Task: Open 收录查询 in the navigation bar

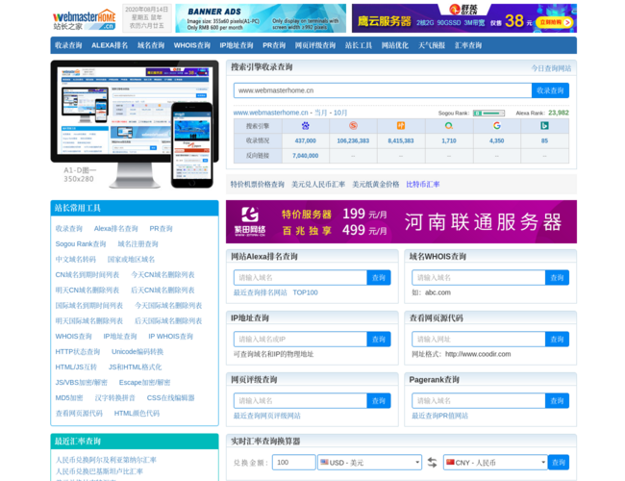Action: pyautogui.click(x=68, y=45)
